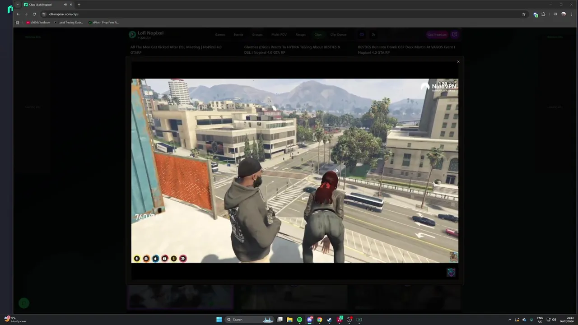
Task: Open a new browser tab
Action: [x=79, y=5]
